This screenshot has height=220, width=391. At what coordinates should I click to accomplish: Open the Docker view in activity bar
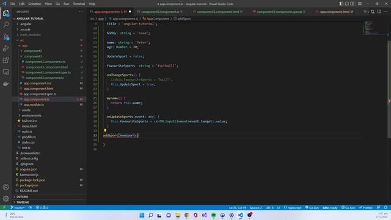[x=5, y=84]
